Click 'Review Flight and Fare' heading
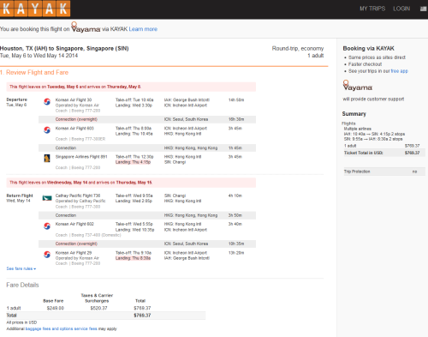This screenshot has width=428, height=337. 37,72
